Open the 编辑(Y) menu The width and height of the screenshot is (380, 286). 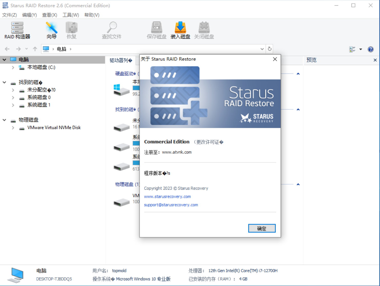(30, 15)
